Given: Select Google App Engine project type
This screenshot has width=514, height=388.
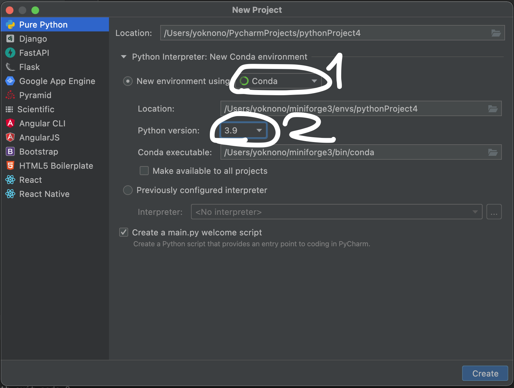Looking at the screenshot, I should [x=55, y=81].
